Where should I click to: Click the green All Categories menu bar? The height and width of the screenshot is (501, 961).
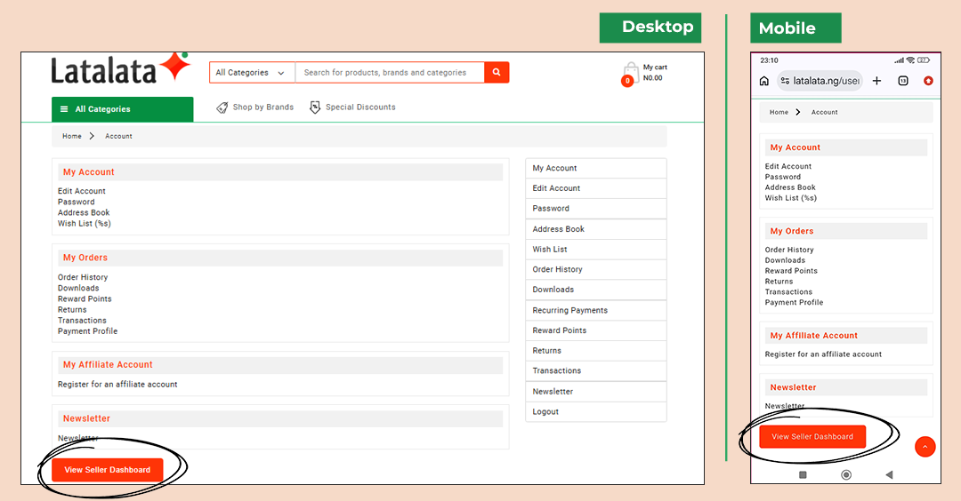(123, 109)
